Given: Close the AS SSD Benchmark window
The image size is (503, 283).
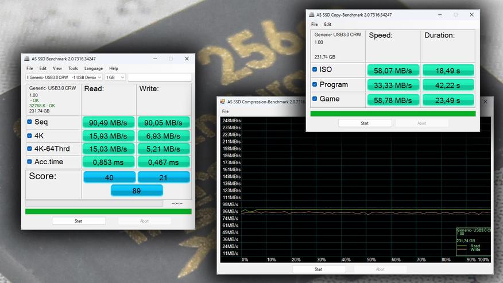Looking at the screenshot, I should pyautogui.click(x=187, y=59).
